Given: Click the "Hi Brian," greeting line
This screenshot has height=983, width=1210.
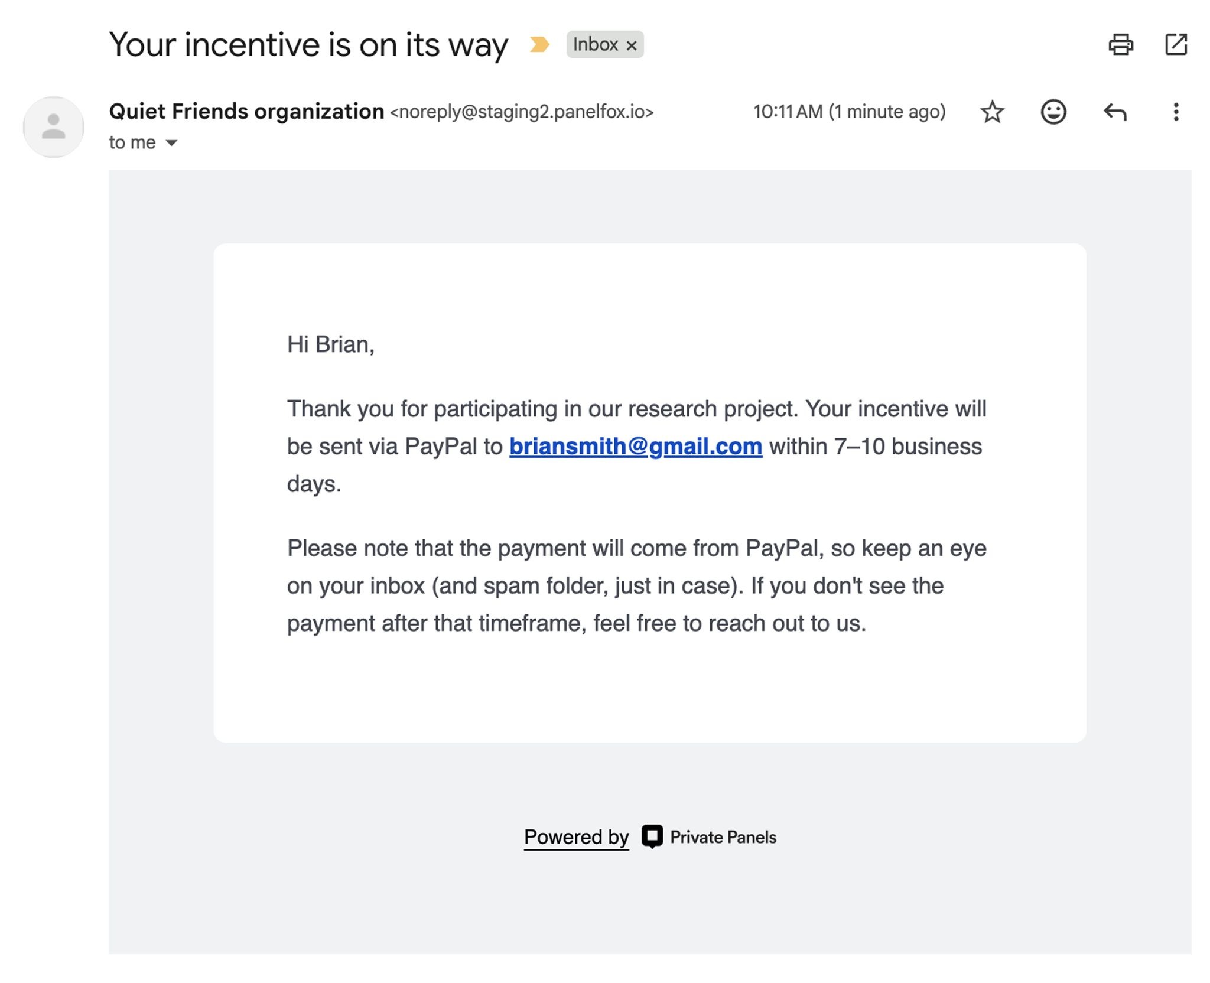Looking at the screenshot, I should pyautogui.click(x=330, y=344).
